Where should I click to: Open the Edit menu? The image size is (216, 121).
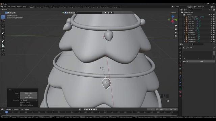point(9,7)
